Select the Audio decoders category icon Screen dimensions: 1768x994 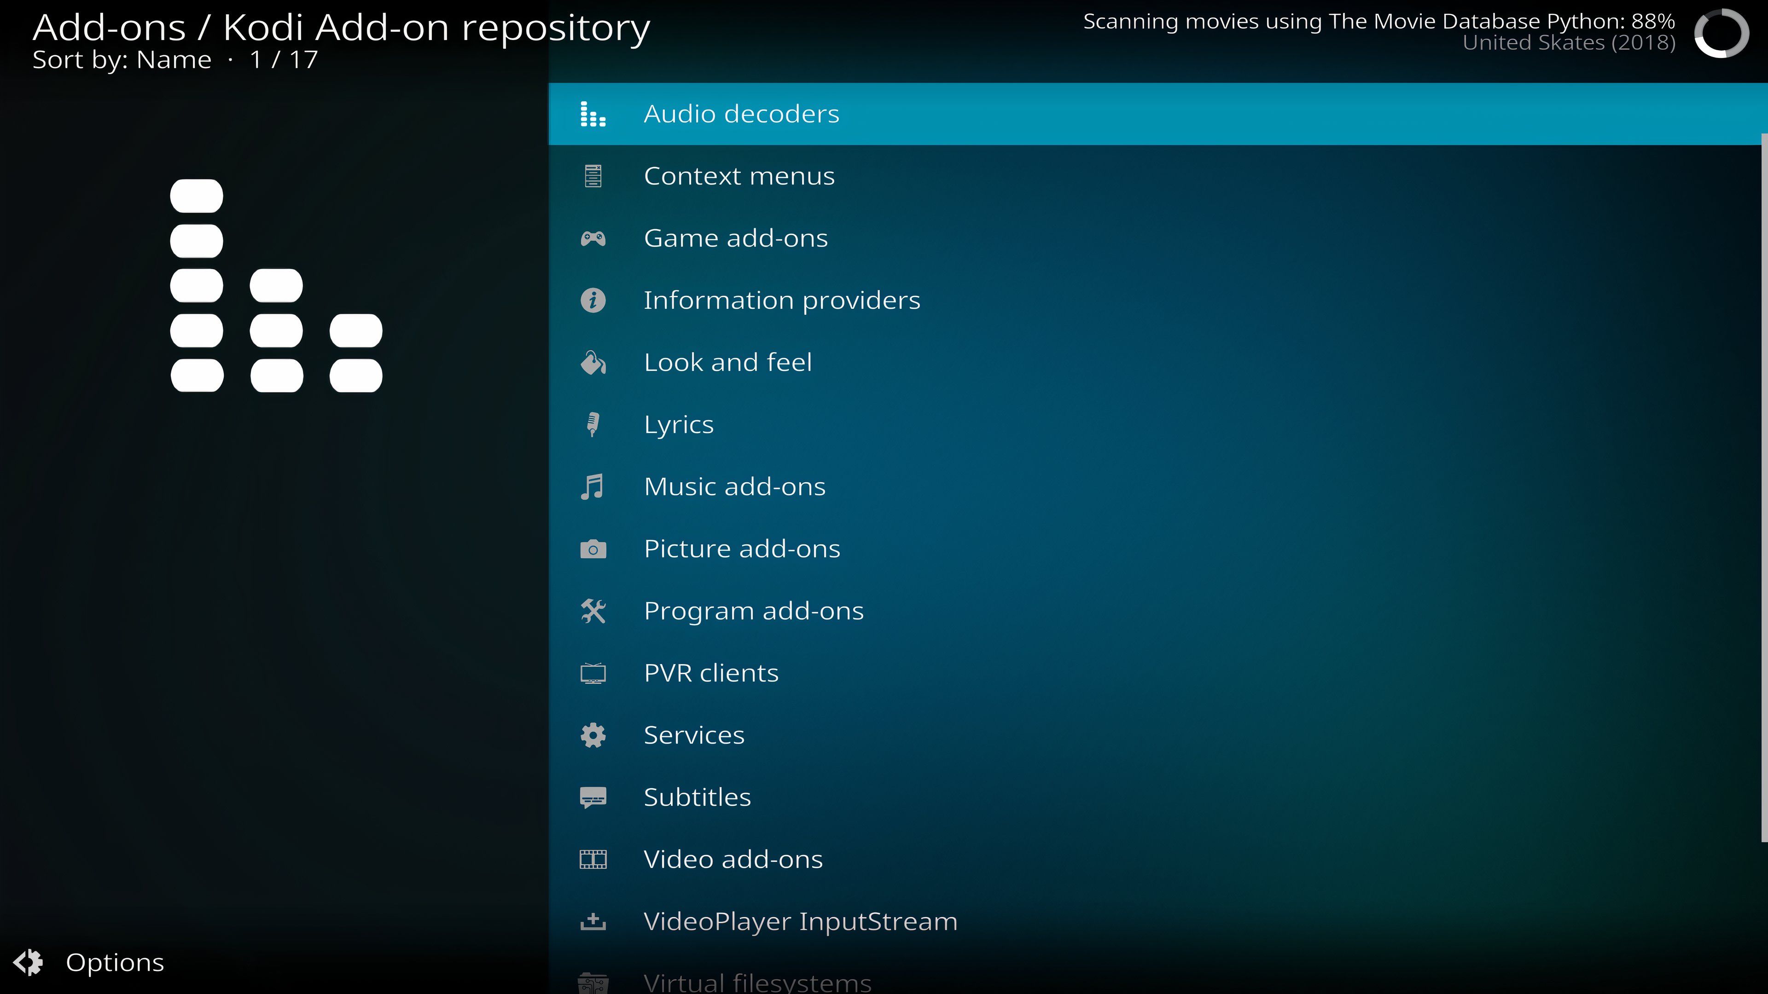tap(594, 113)
